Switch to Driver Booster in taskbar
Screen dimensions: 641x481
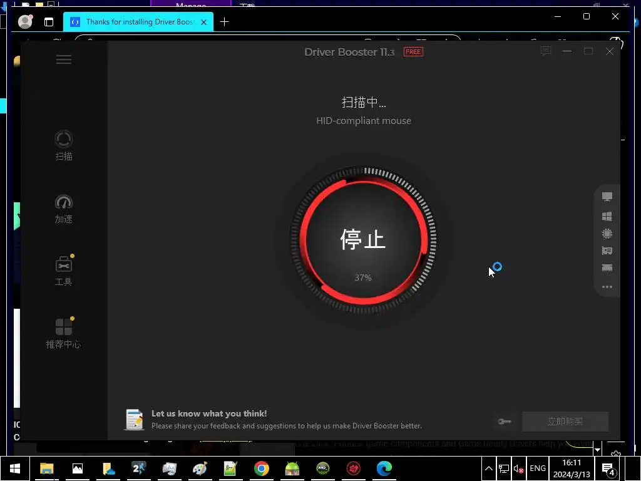click(353, 468)
